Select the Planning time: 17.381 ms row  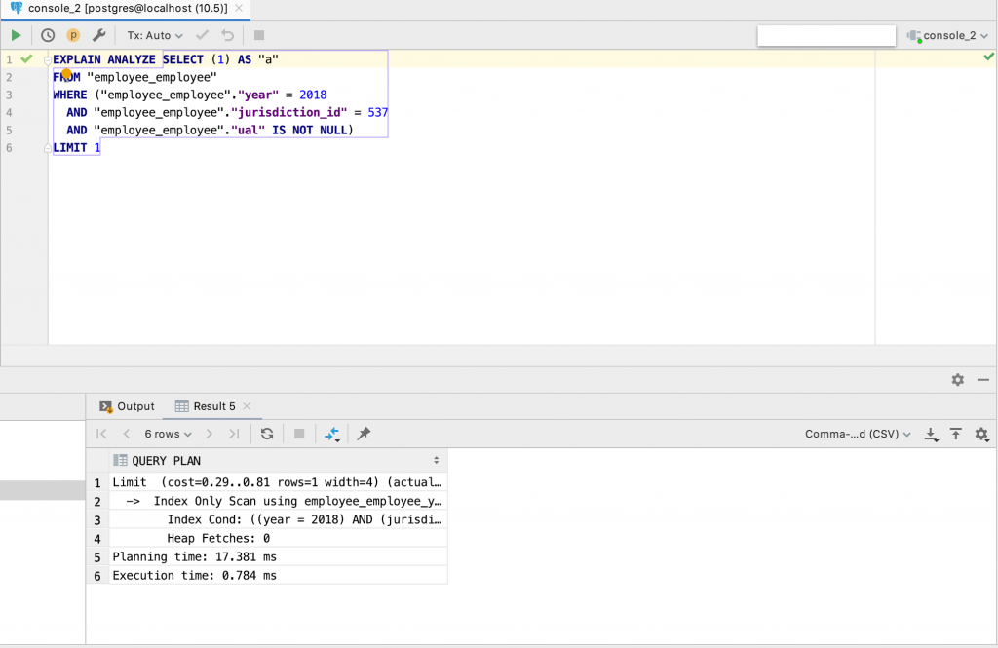pos(278,557)
